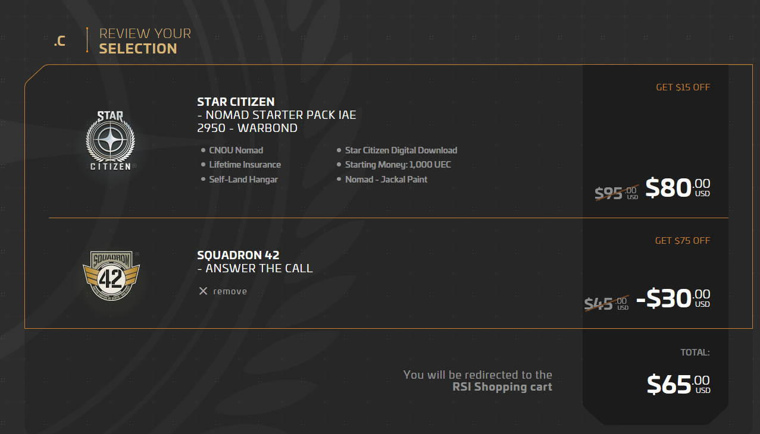The width and height of the screenshot is (760, 434).
Task: Click the Star Citizen logo emblem
Action: 111,140
